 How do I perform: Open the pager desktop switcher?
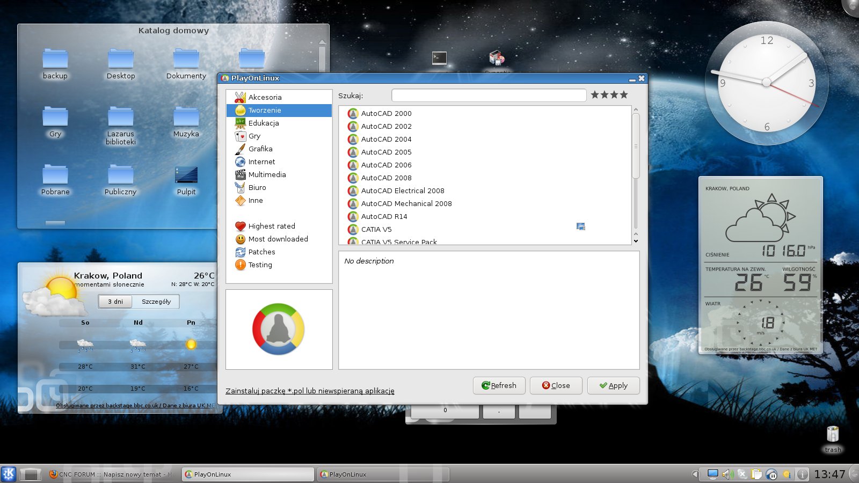click(x=31, y=474)
